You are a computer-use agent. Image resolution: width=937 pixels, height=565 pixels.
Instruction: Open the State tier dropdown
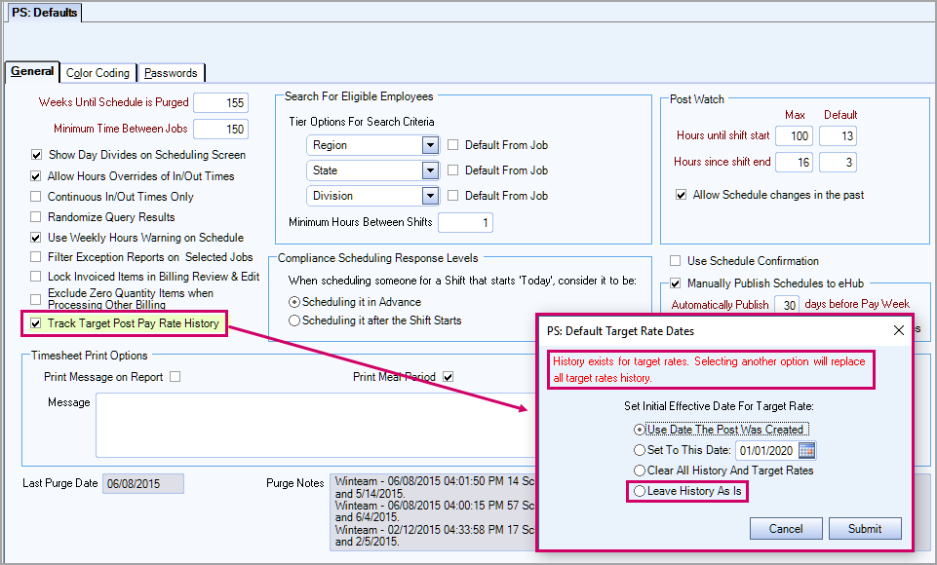tap(430, 170)
